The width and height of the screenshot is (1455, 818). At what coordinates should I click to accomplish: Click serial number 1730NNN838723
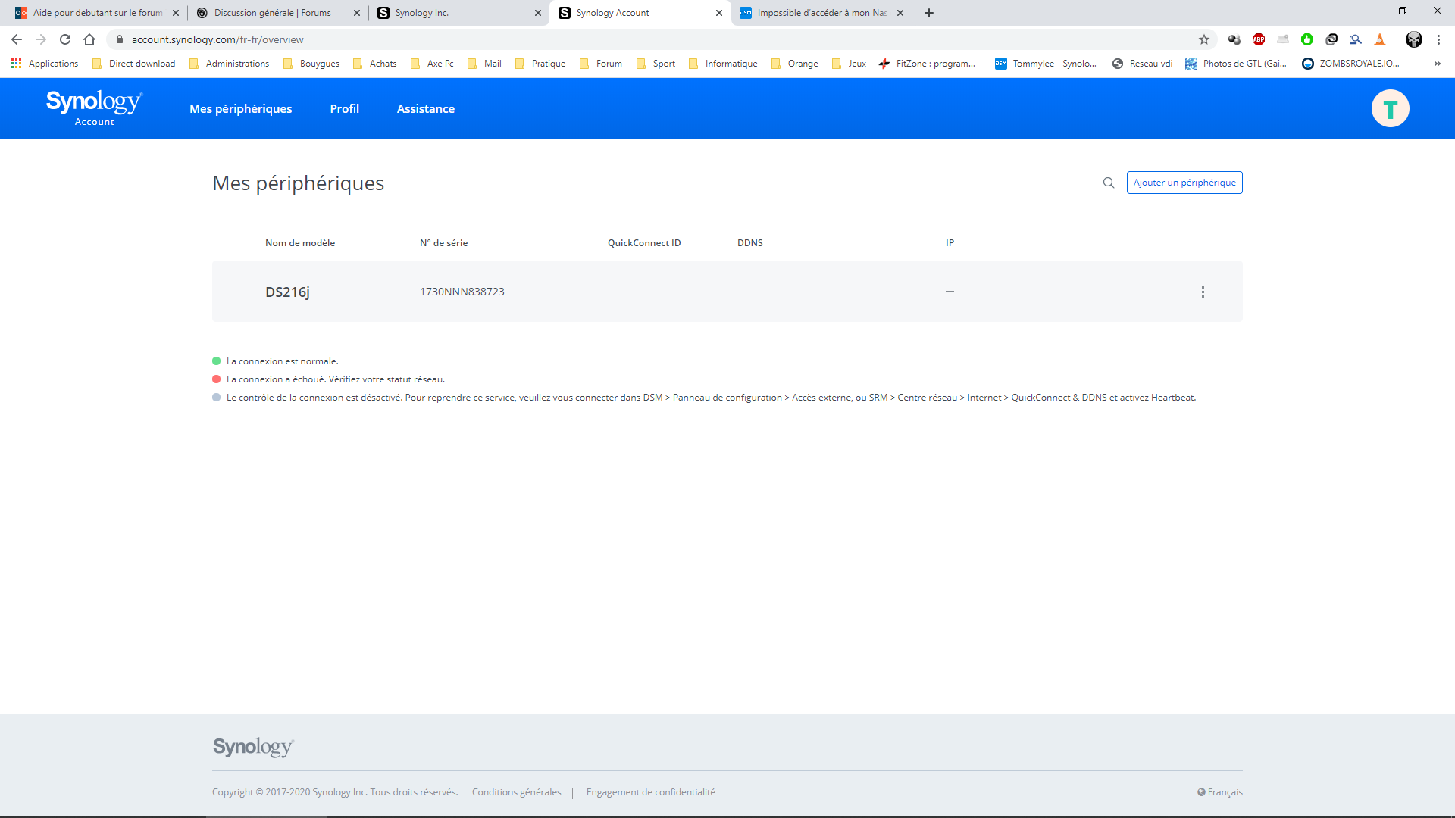pyautogui.click(x=462, y=292)
